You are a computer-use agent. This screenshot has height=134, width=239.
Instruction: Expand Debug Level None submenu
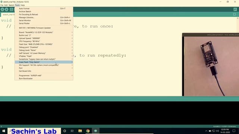tap(44, 50)
